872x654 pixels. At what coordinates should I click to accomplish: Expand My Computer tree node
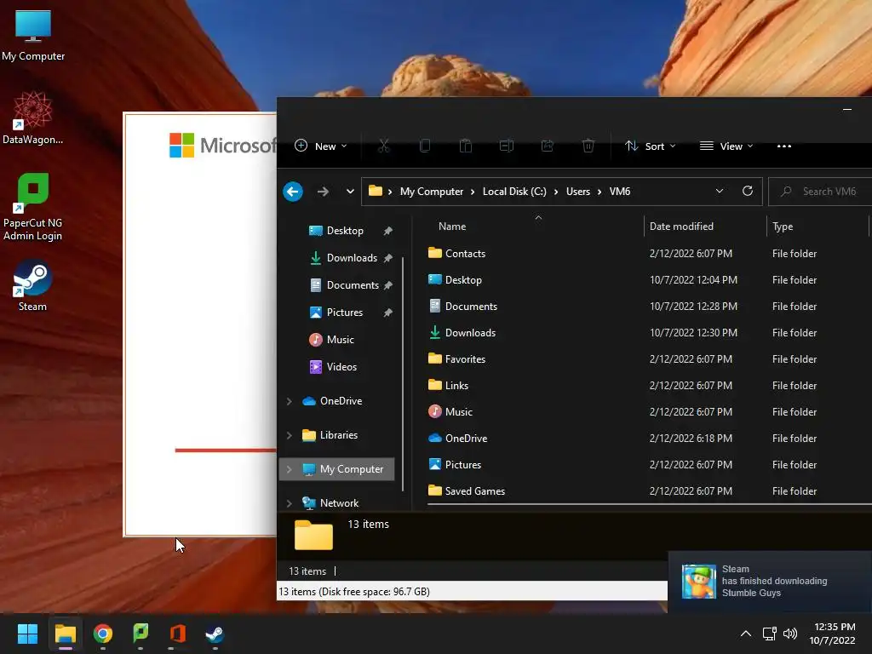(x=290, y=469)
